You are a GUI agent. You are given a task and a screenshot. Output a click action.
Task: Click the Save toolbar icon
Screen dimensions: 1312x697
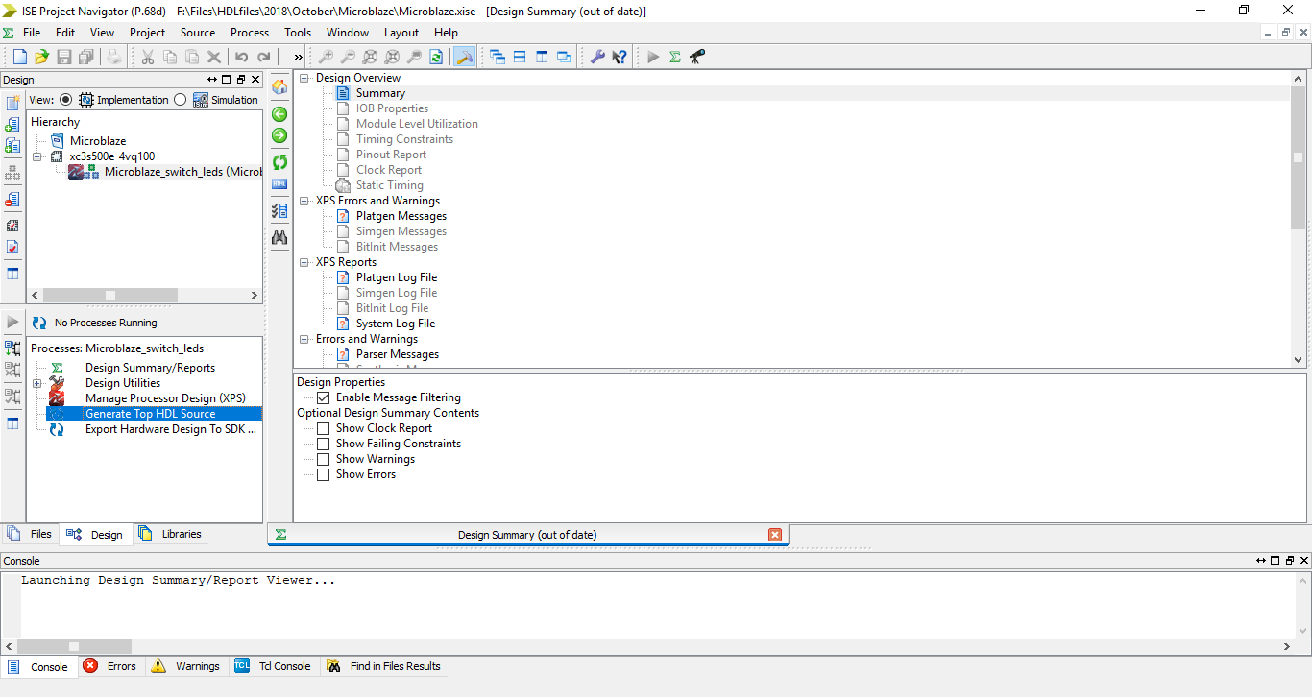click(64, 57)
